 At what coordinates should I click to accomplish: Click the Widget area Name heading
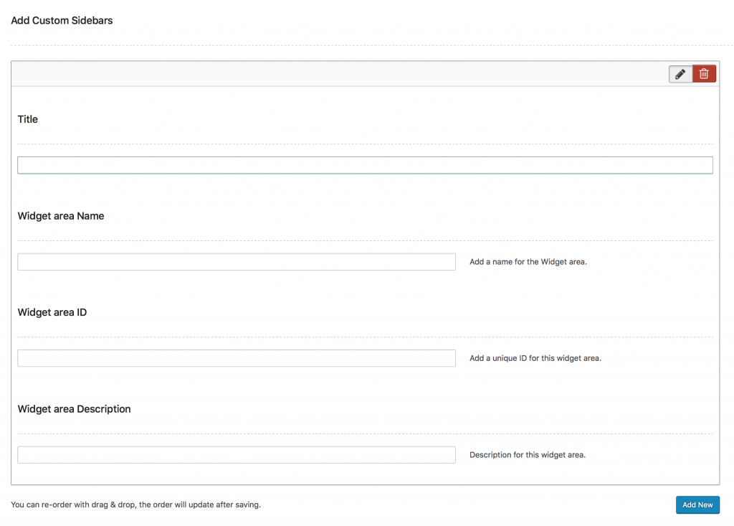tap(61, 215)
